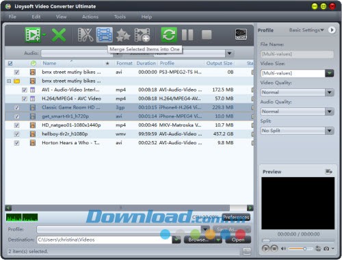Sort list by Name column header
This screenshot has height=260, width=342.
pyautogui.click(x=49, y=64)
